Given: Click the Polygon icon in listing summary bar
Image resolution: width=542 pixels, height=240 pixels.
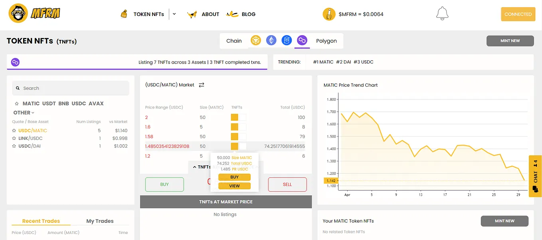Looking at the screenshot, I should pyautogui.click(x=15, y=62).
